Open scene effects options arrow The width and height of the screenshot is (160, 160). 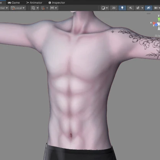142,8
